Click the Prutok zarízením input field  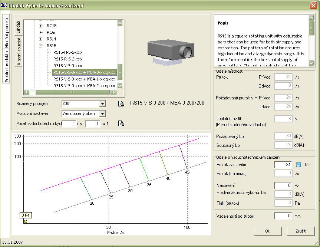point(283,165)
